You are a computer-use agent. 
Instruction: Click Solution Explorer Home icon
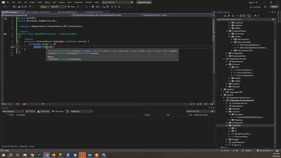coord(225,16)
